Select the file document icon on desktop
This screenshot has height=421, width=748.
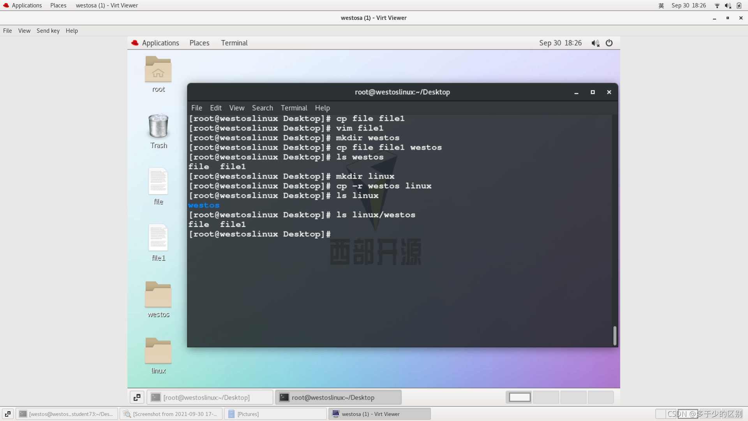(158, 182)
